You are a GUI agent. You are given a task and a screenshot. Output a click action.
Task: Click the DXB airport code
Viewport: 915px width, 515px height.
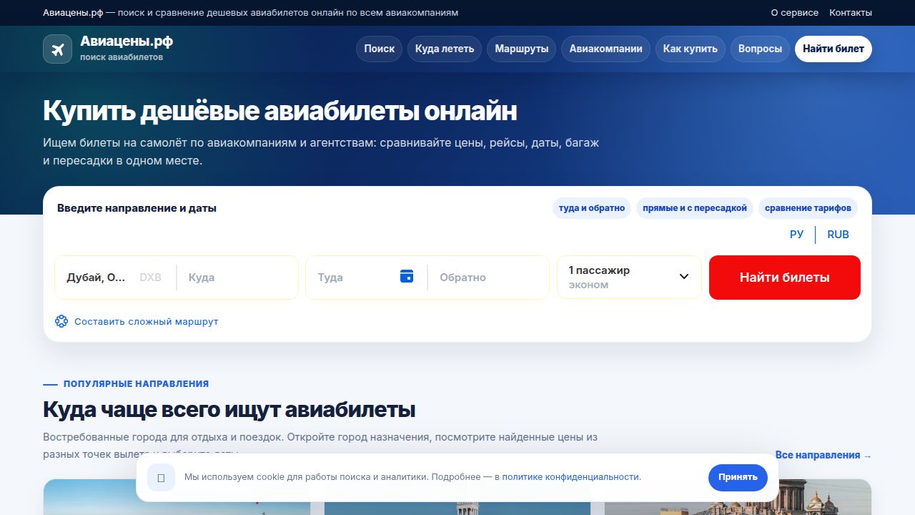pyautogui.click(x=150, y=278)
